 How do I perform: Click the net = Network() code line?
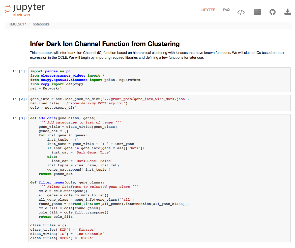pos(46,88)
